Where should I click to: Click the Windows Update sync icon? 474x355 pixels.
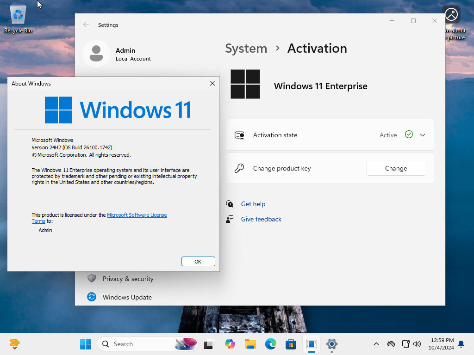click(x=92, y=297)
